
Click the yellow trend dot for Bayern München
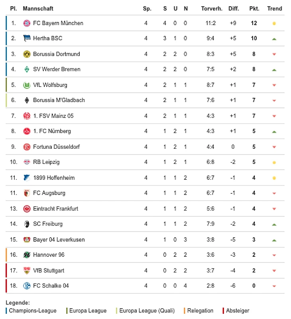point(274,24)
